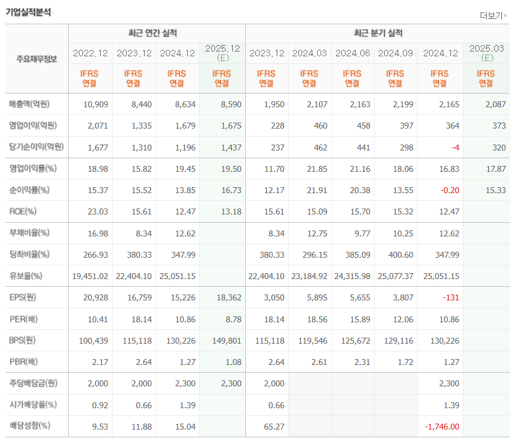Image resolution: width=515 pixels, height=442 pixels.
Task: Click the EPS(원) row label
Action: (x=23, y=297)
